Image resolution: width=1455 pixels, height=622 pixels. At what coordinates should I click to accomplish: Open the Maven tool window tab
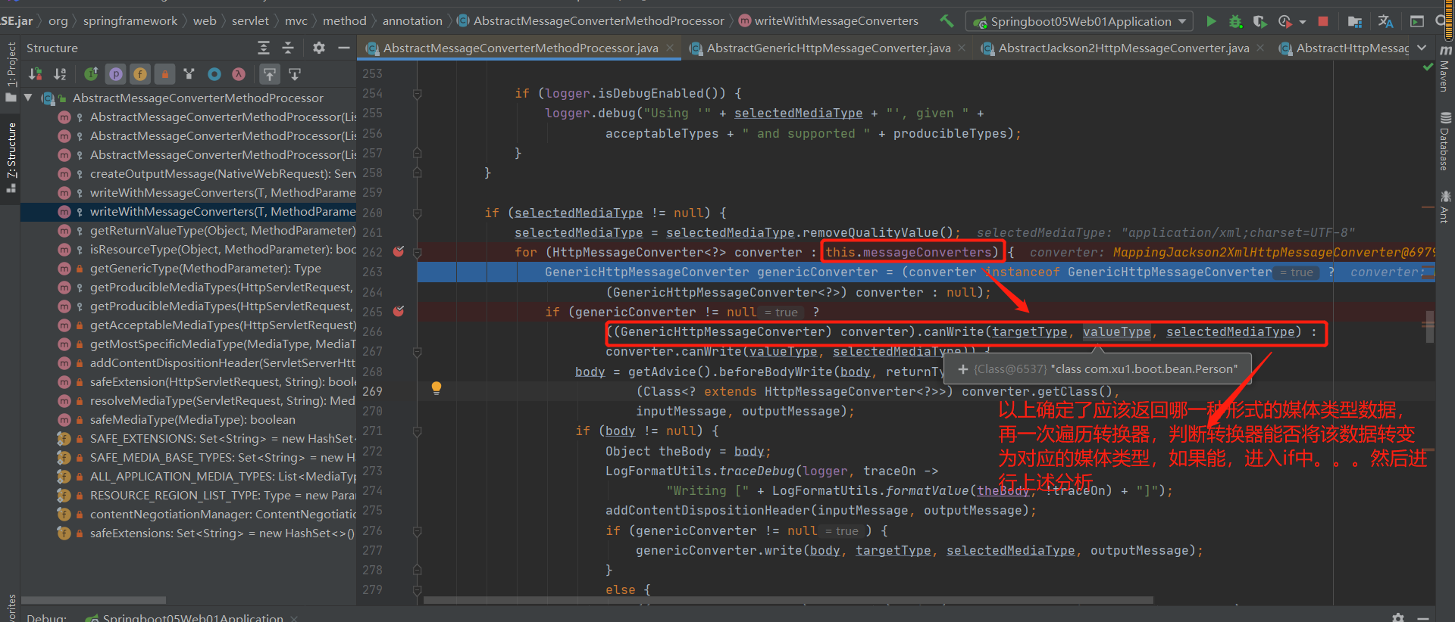tap(1444, 68)
